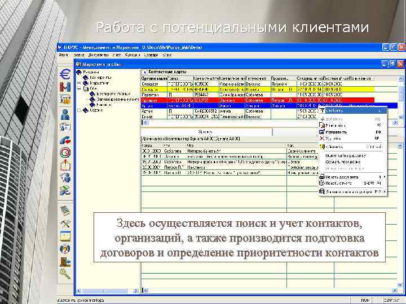Click the Когда column header in lower table
406x304 pixels.
tap(152, 146)
